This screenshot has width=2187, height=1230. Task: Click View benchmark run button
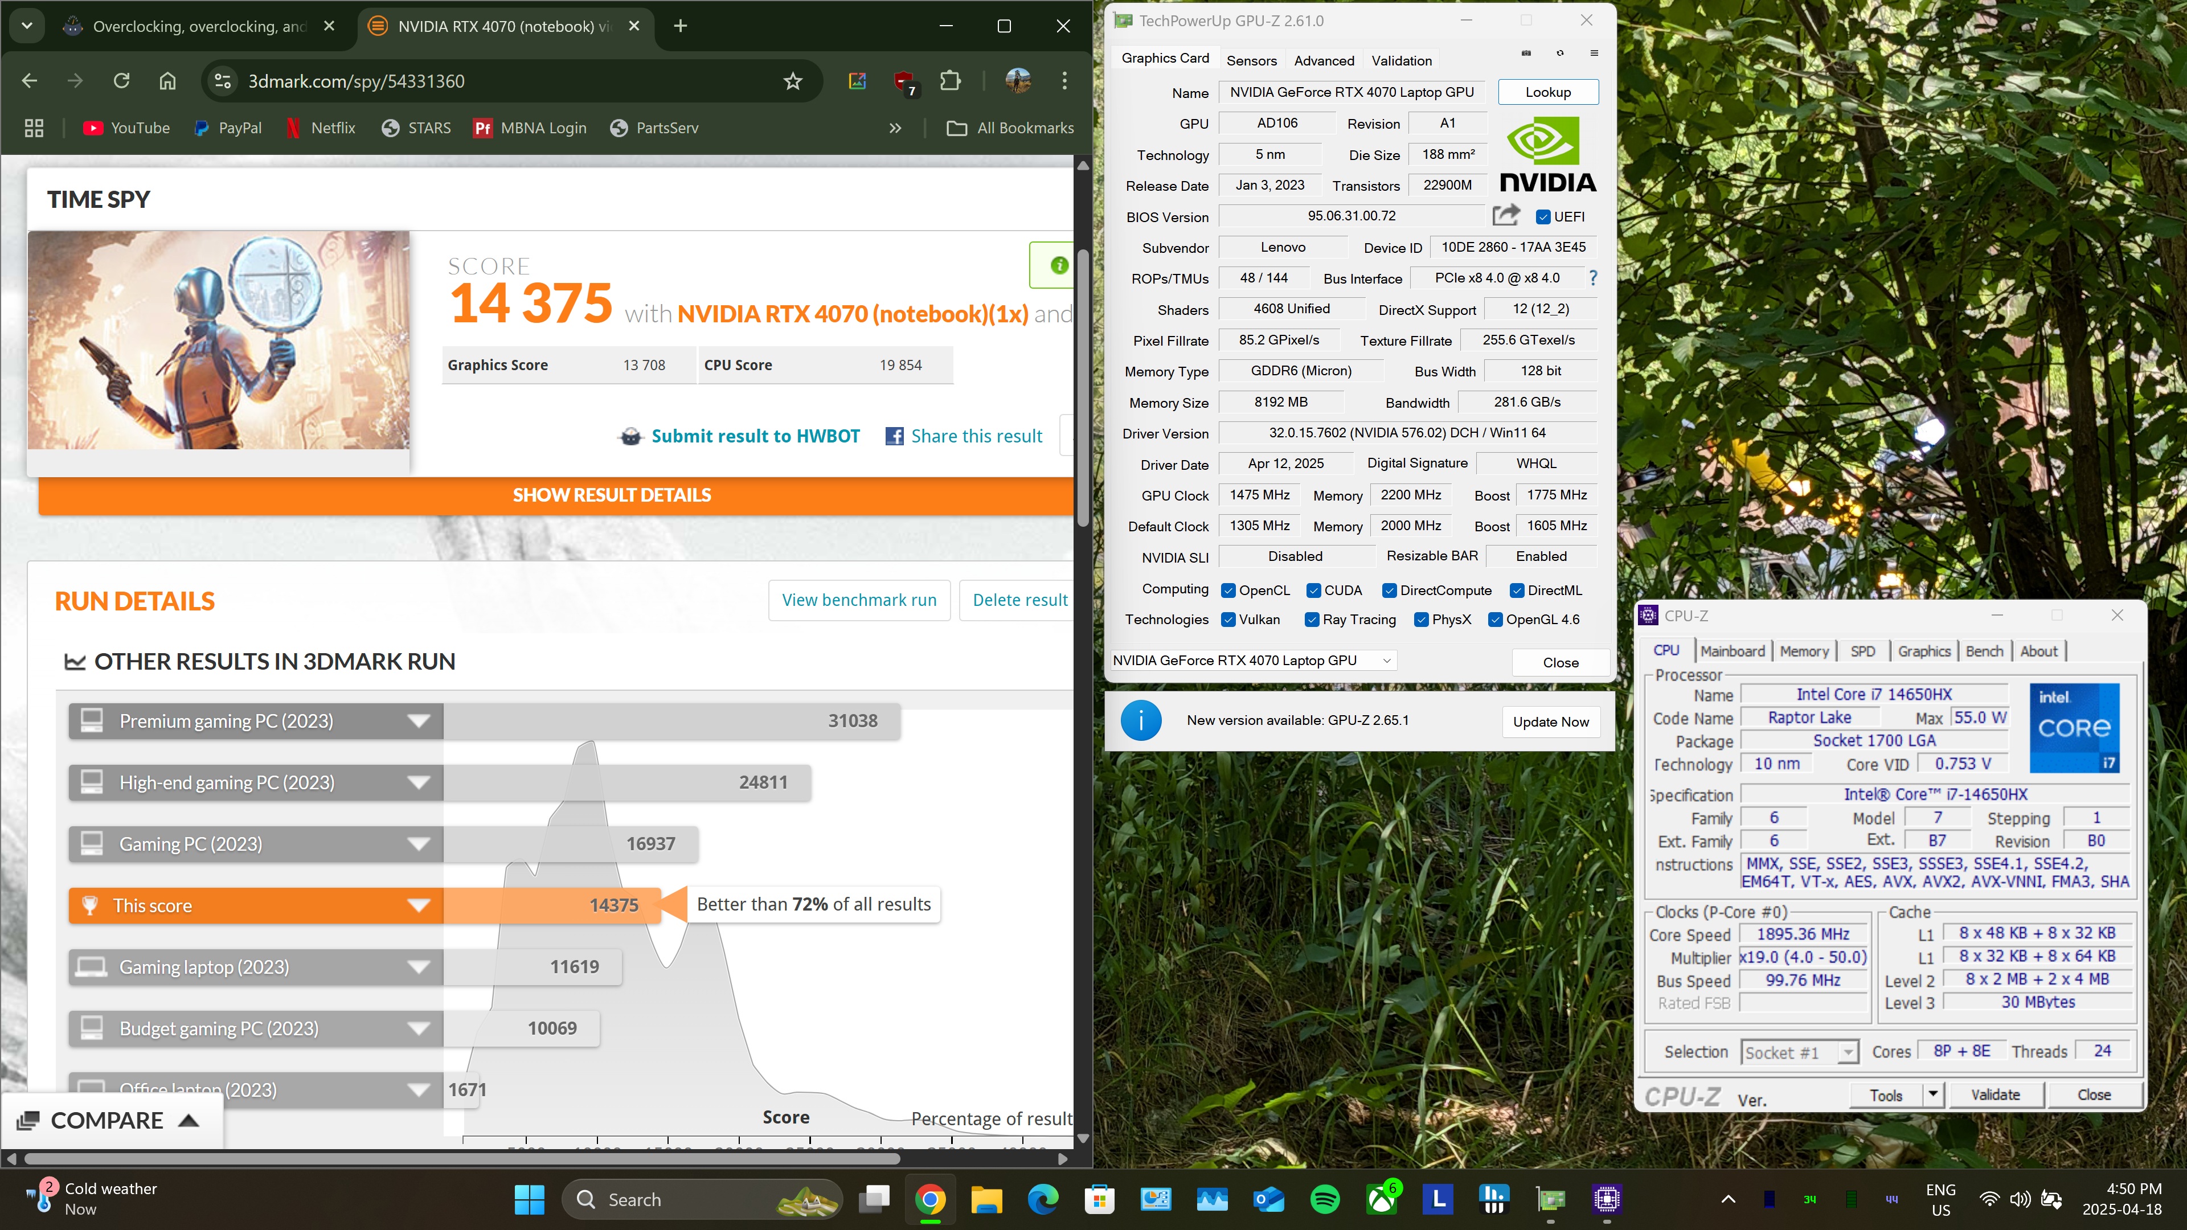tap(859, 600)
